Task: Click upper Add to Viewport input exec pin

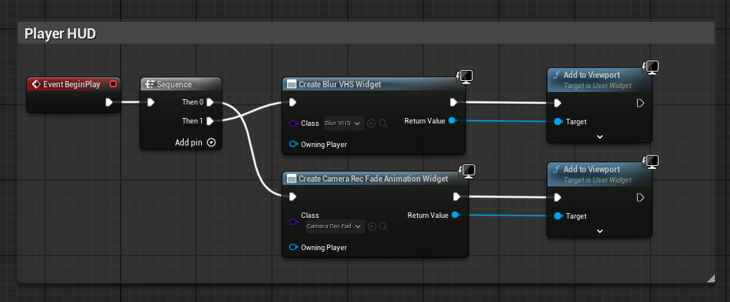Action: click(557, 103)
